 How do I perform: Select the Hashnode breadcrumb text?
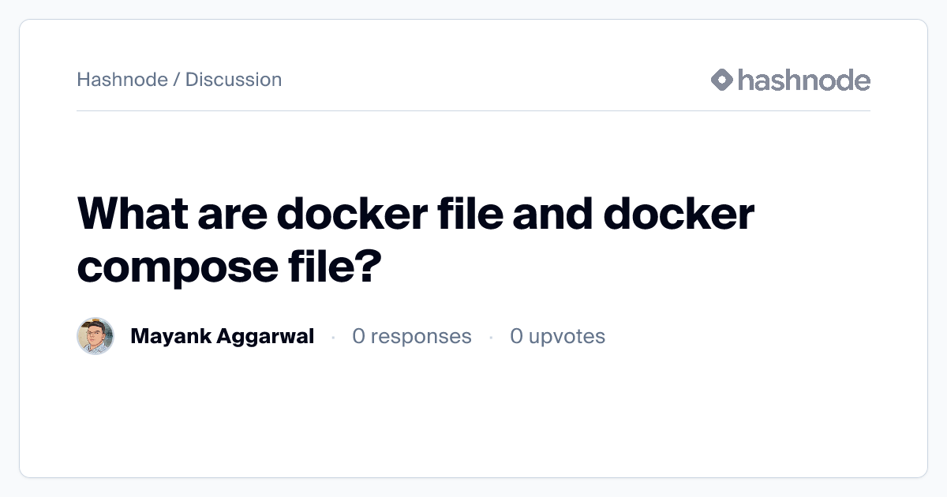[x=122, y=80]
